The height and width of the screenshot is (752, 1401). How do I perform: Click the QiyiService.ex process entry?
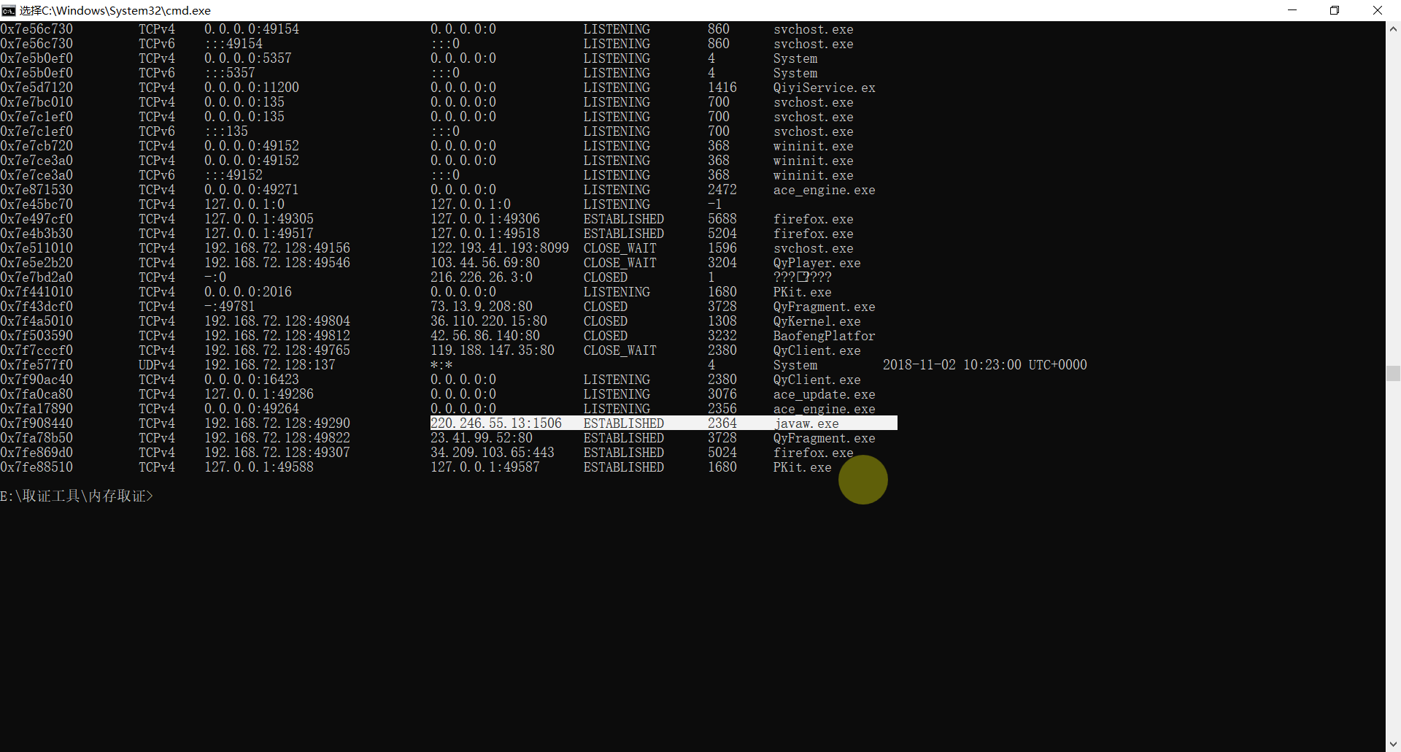coord(824,88)
